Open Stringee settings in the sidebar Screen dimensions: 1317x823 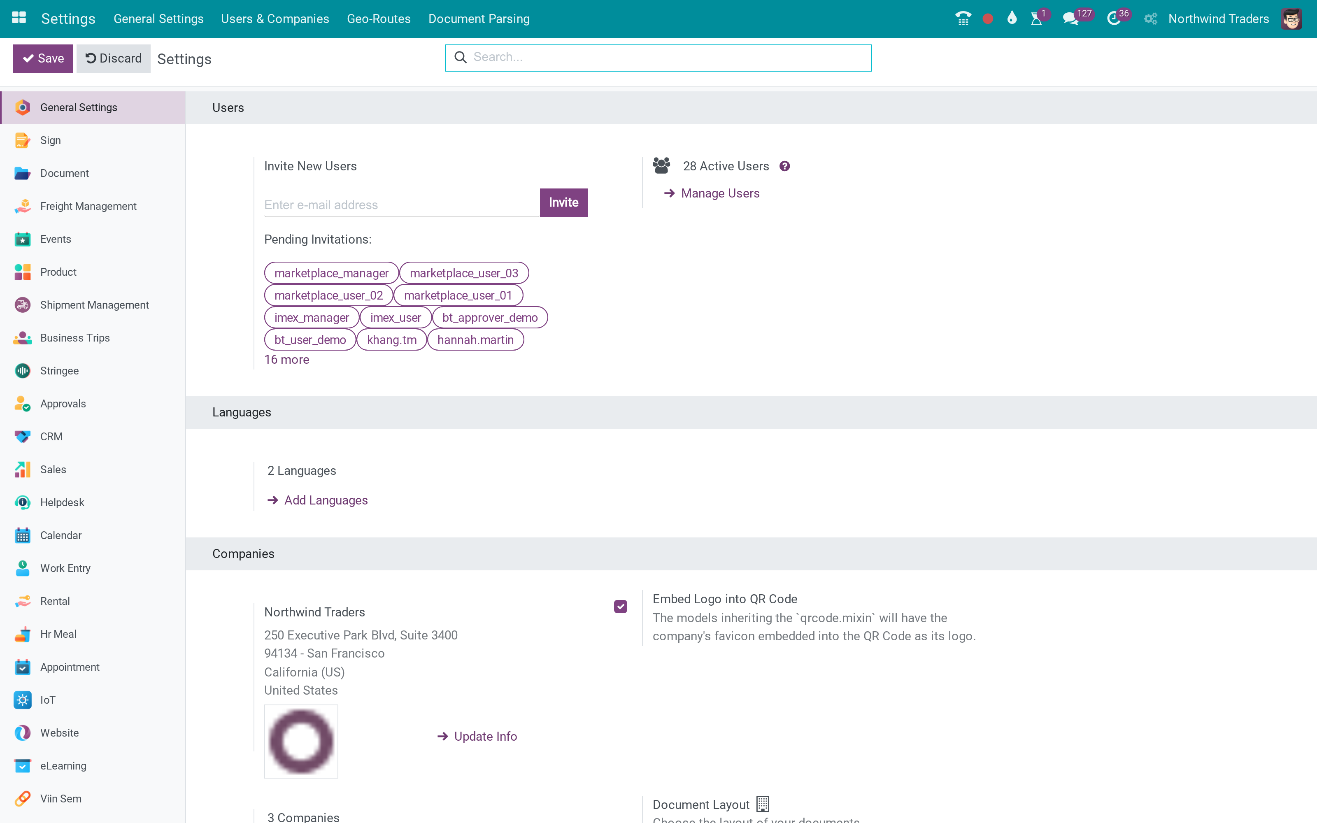[93, 371]
